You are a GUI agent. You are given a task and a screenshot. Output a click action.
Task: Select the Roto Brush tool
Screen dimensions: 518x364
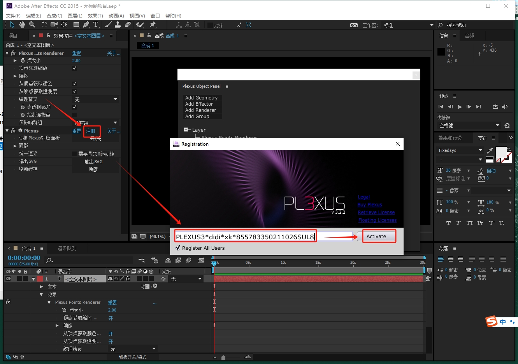pos(140,25)
